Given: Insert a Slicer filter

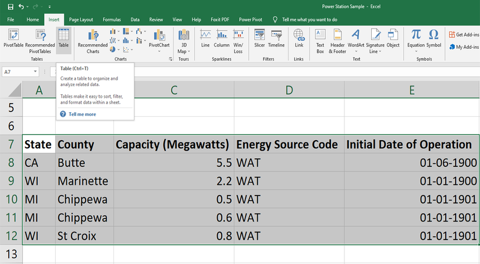Looking at the screenshot, I should coord(259,38).
